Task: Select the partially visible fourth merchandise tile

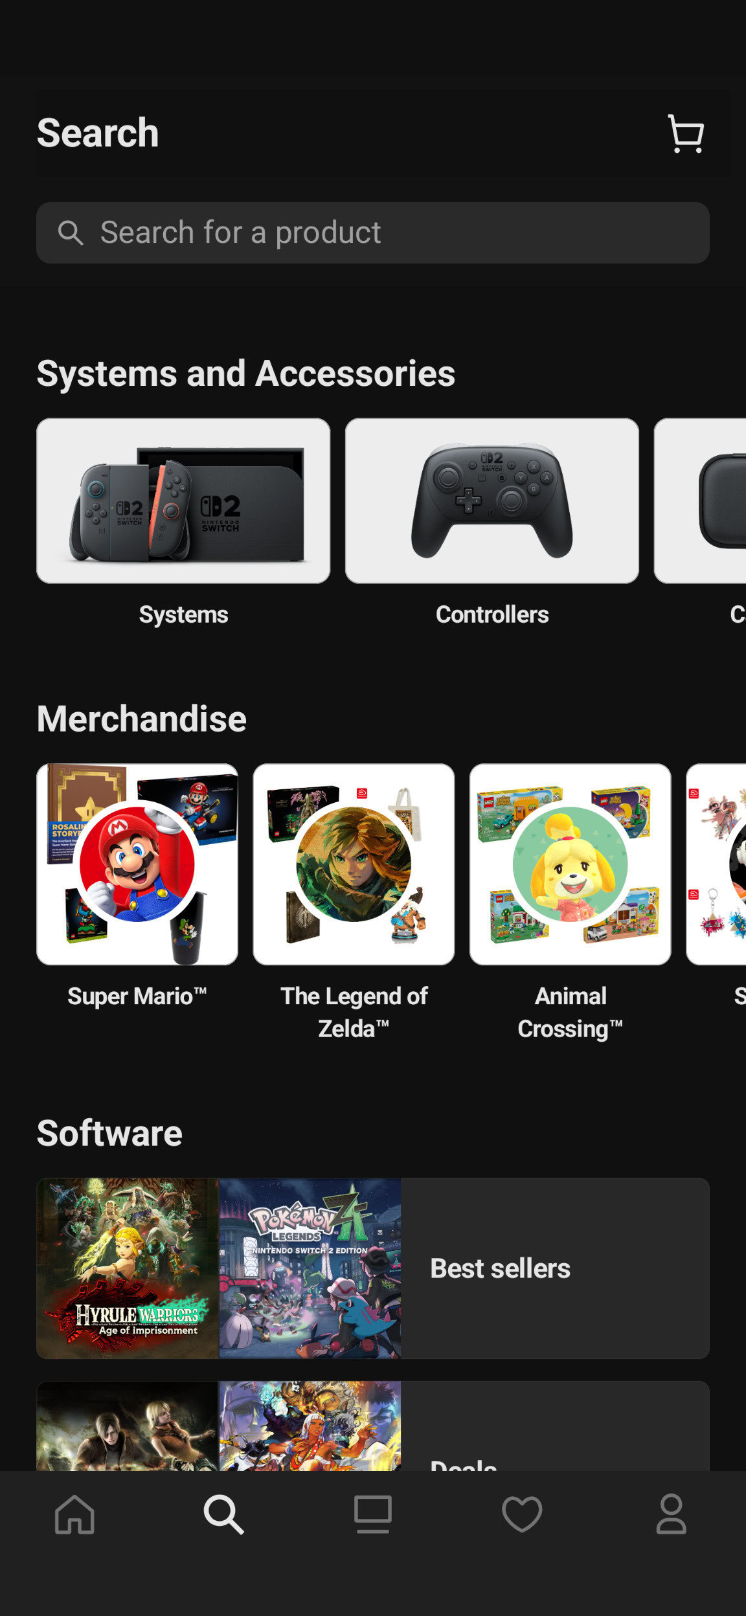Action: point(716,864)
